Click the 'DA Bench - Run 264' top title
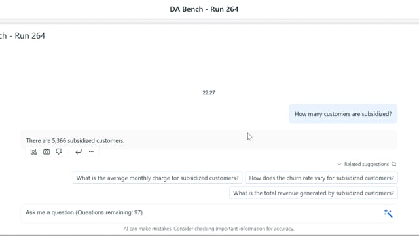 204,9
